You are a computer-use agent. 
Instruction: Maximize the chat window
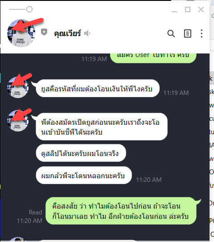click(188, 9)
